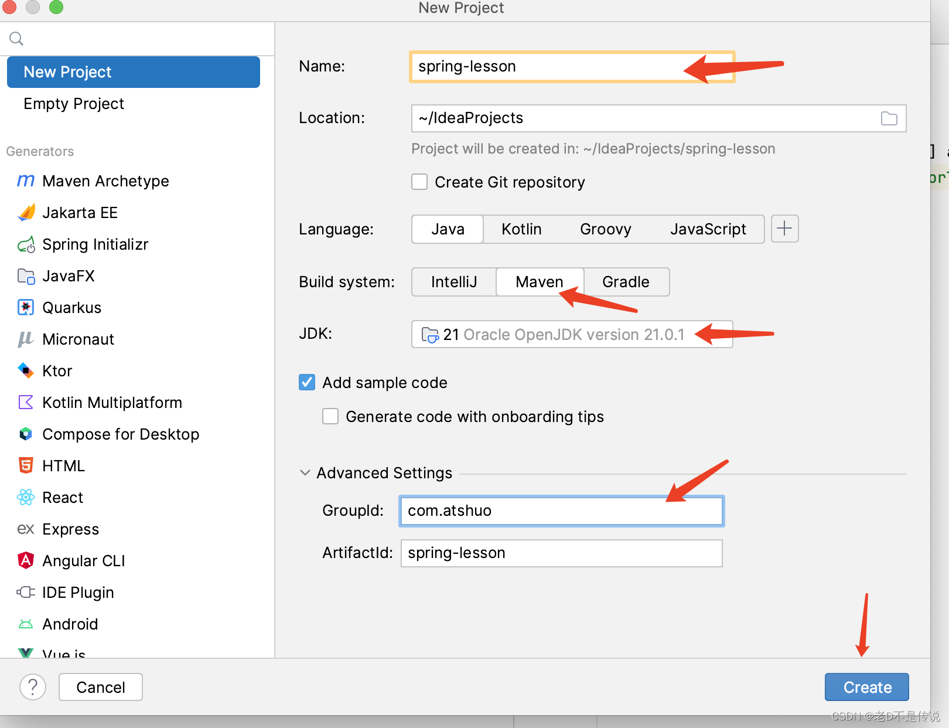Click the IDE Plugin plug icon
This screenshot has height=728, width=949.
pyautogui.click(x=26, y=592)
